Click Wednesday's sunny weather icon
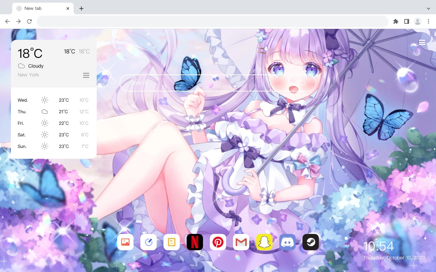This screenshot has width=436, height=272. pos(45,100)
